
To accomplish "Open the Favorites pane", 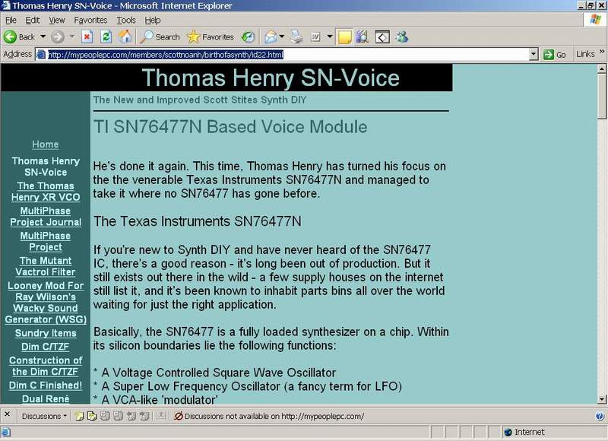I will tap(211, 36).
